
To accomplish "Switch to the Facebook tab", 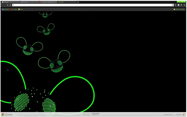I will [x=29, y=2].
